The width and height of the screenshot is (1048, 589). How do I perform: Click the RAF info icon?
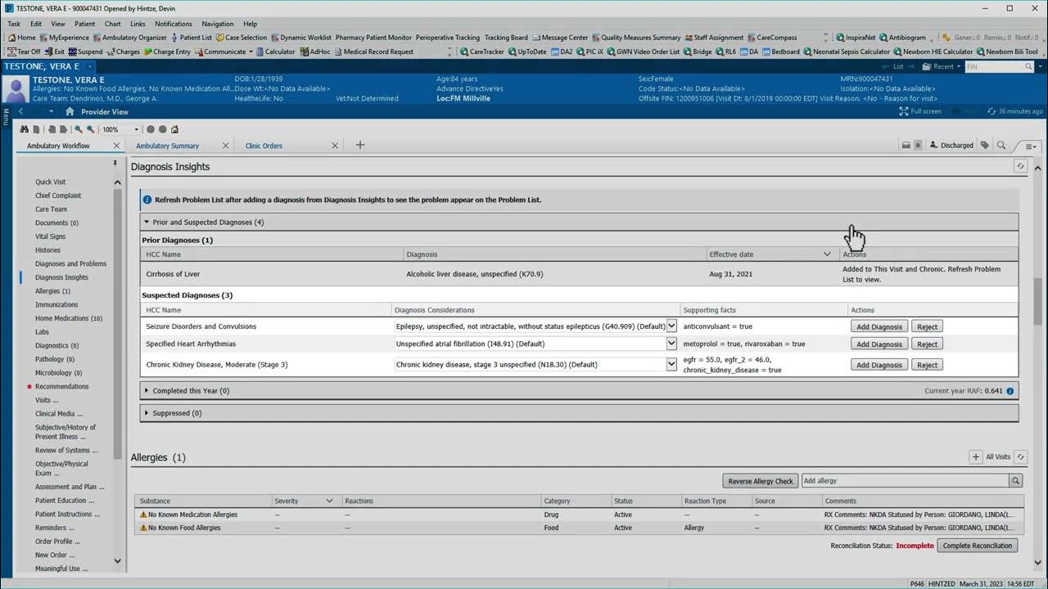click(x=1010, y=391)
